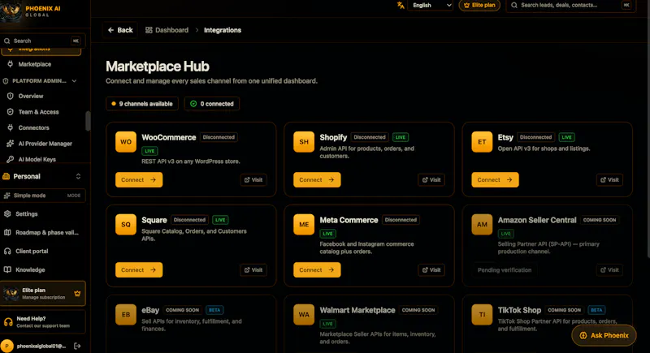Screen dimensions: 650x353
Task: Click the Amazon Seller Central AM icon
Action: (x=482, y=224)
